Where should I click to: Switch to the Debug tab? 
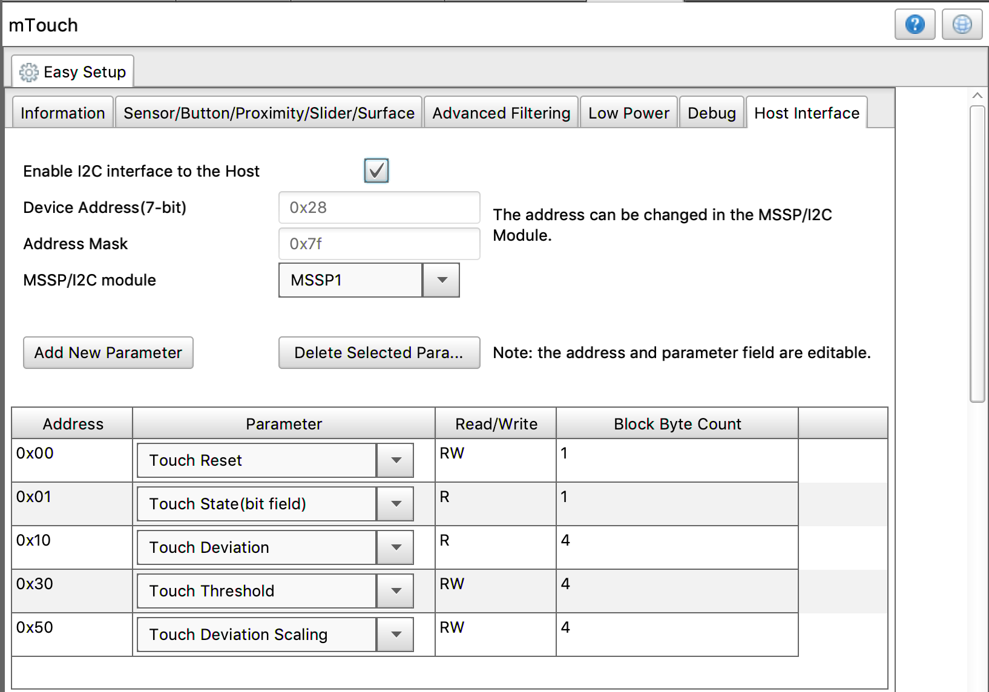click(711, 113)
